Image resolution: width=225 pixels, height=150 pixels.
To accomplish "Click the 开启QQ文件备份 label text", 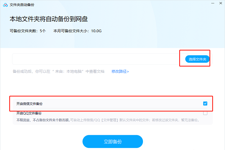I will [x=29, y=113].
